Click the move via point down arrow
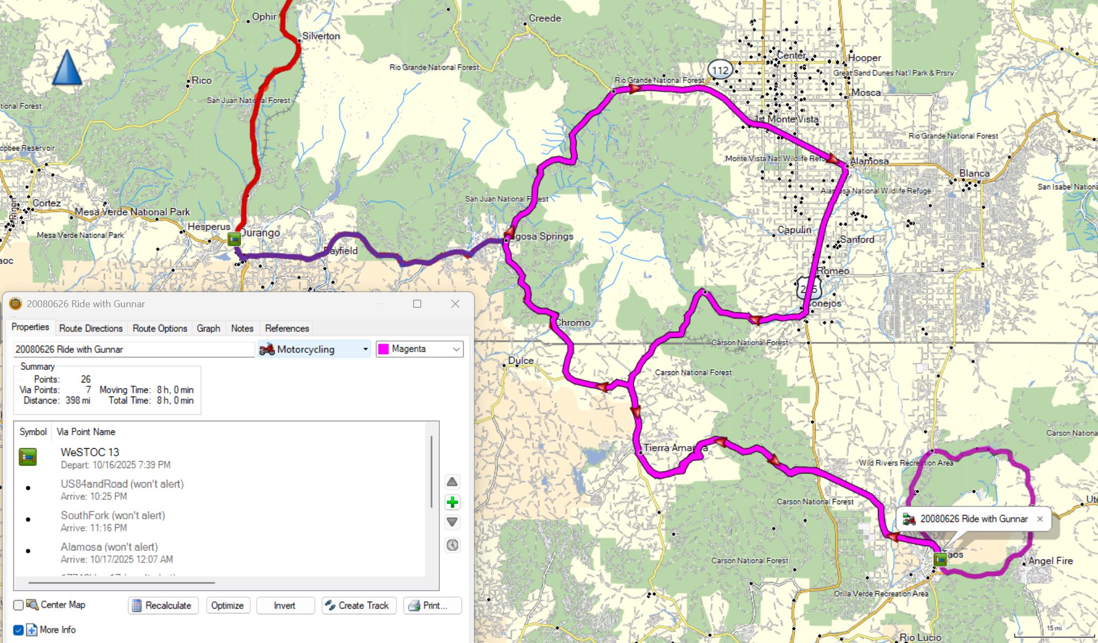The width and height of the screenshot is (1098, 643). pos(452,522)
